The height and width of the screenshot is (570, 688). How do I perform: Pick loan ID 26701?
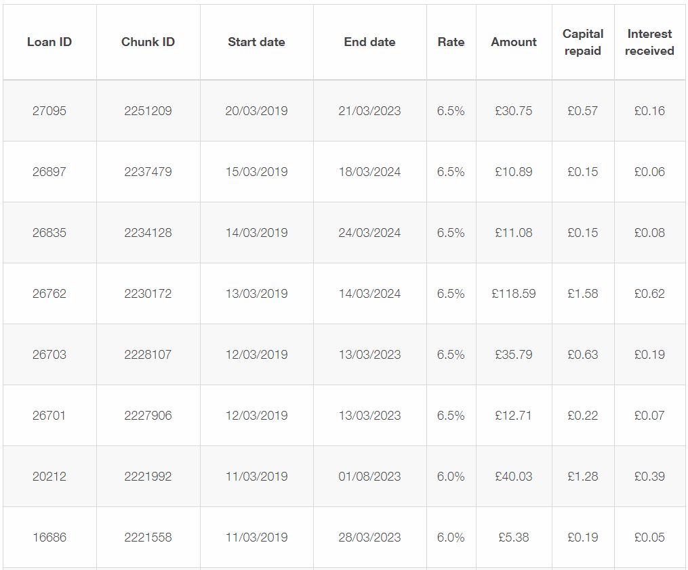click(49, 416)
